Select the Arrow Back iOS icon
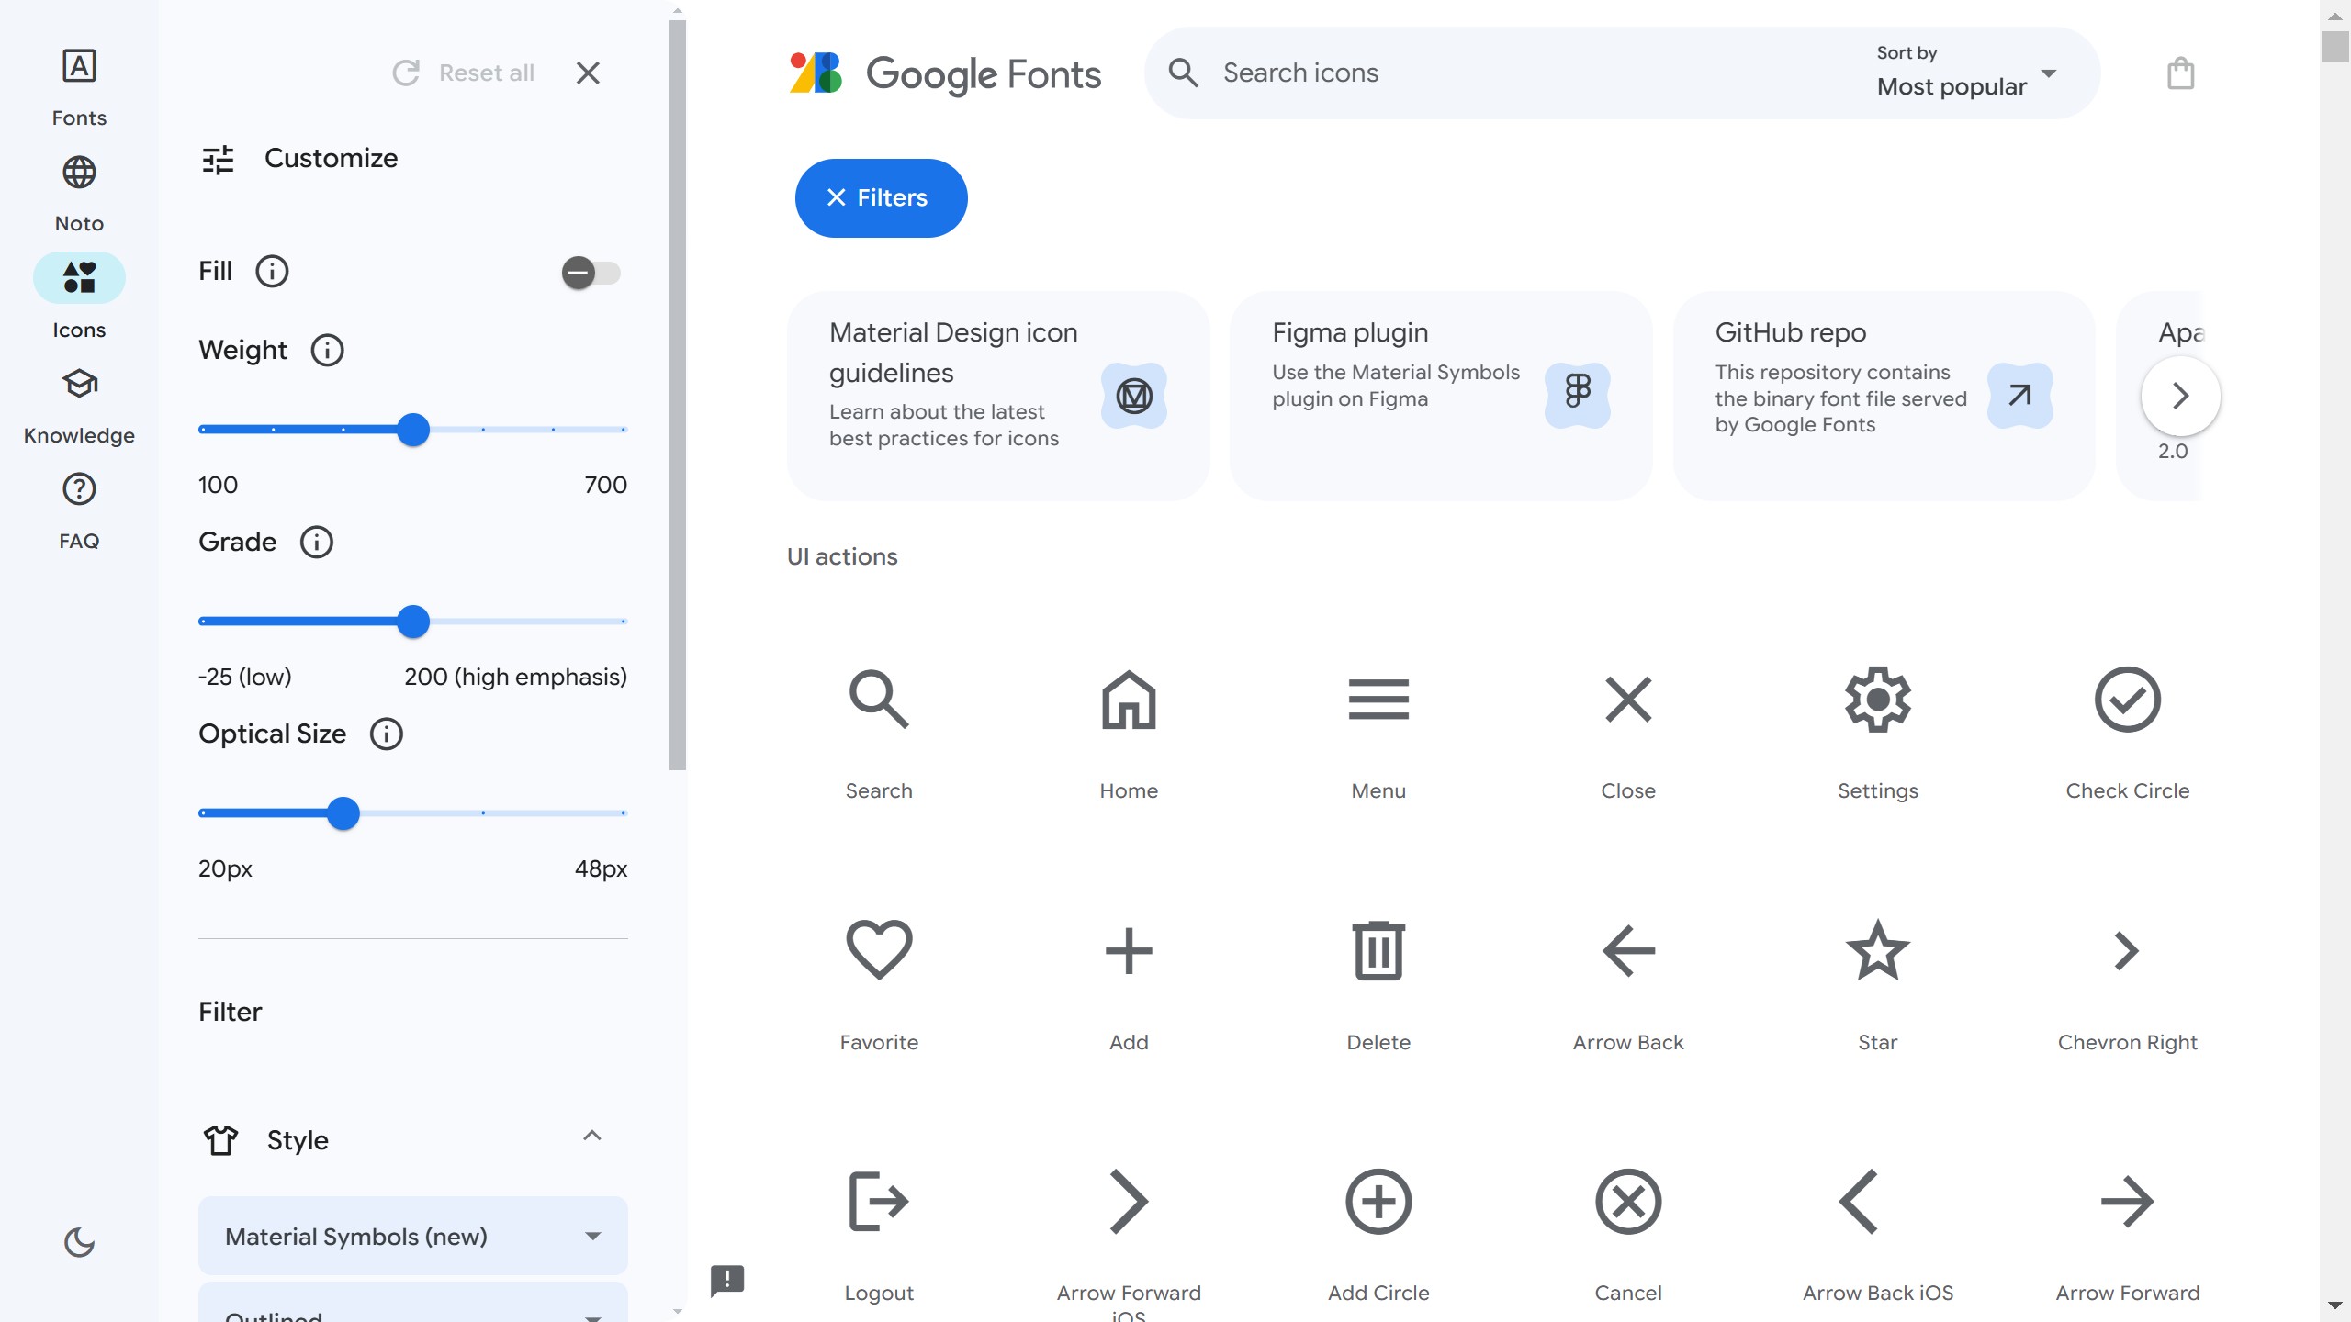2351x1322 pixels. (x=1858, y=1201)
